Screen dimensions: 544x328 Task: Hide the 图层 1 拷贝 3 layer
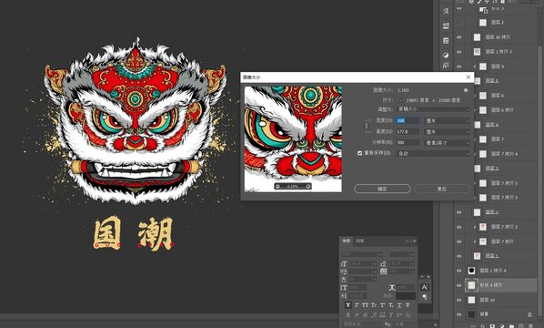point(459,52)
